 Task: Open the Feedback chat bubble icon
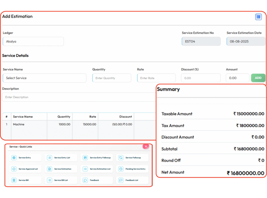click(x=85, y=180)
